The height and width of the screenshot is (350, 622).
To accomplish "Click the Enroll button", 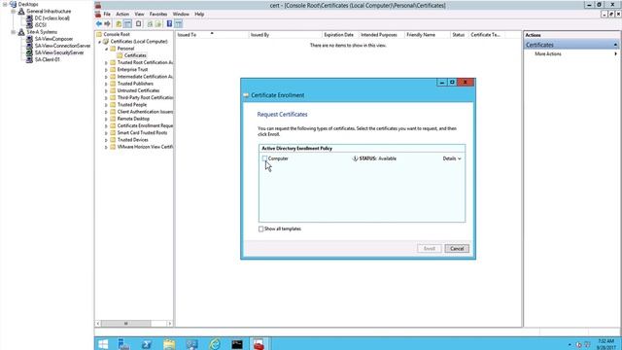I will [x=430, y=249].
